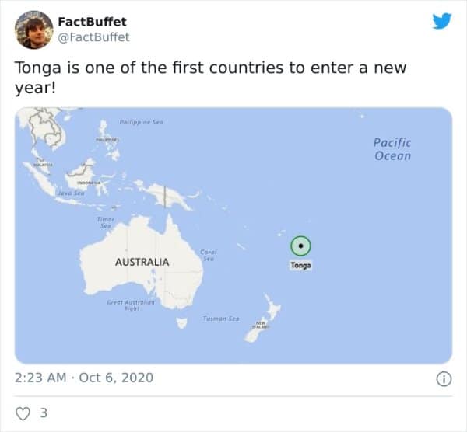This screenshot has height=432, width=467.
Task: Open the FactBuffet profile avatar
Action: (33, 30)
